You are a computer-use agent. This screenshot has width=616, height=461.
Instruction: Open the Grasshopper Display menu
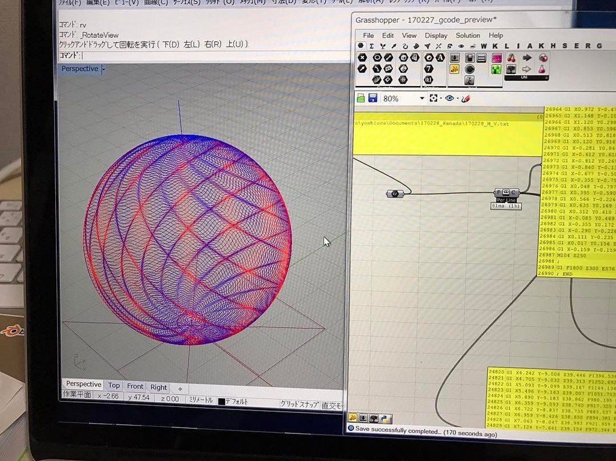[x=436, y=35]
